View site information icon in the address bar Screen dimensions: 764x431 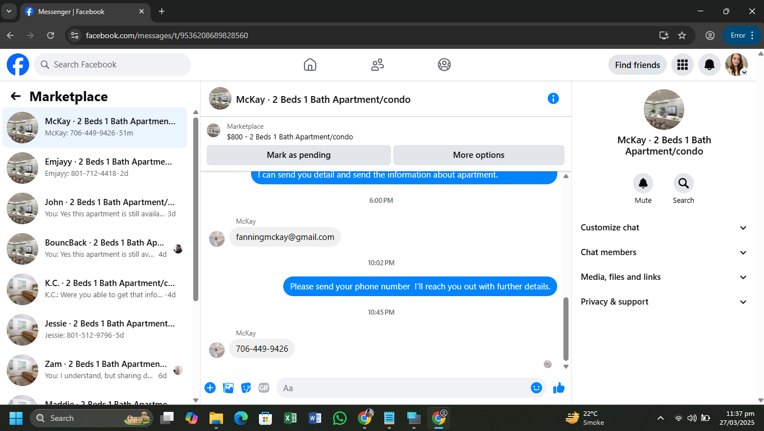[74, 35]
